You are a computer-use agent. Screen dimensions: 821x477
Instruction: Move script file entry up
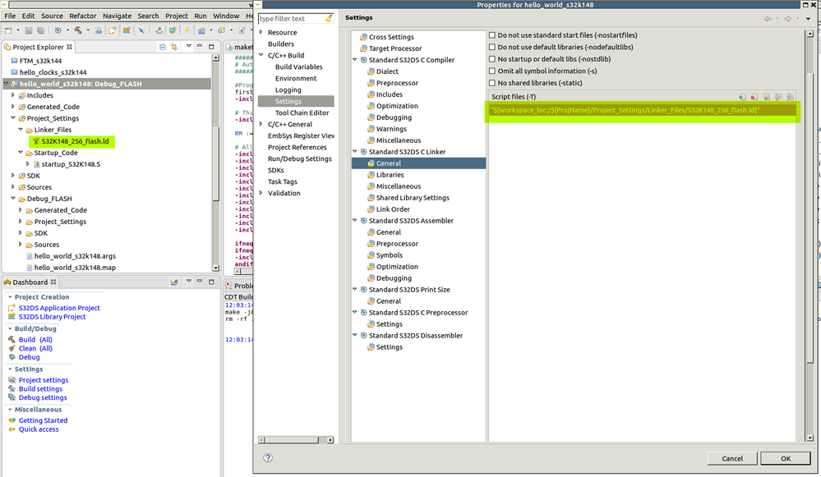tap(778, 97)
